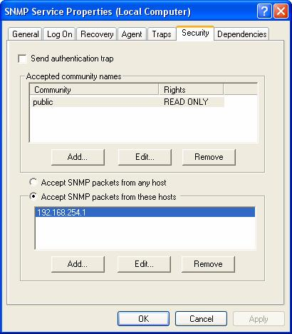
Task: Click the Help question mark button
Action: pos(264,11)
